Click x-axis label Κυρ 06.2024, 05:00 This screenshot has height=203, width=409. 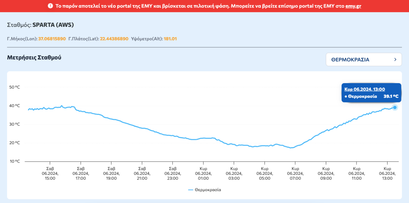pos(265,173)
